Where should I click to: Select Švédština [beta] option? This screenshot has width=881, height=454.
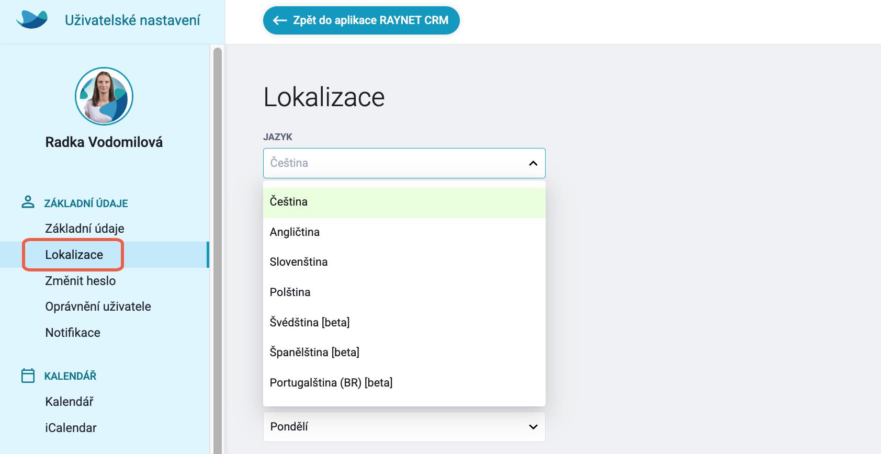click(x=404, y=323)
